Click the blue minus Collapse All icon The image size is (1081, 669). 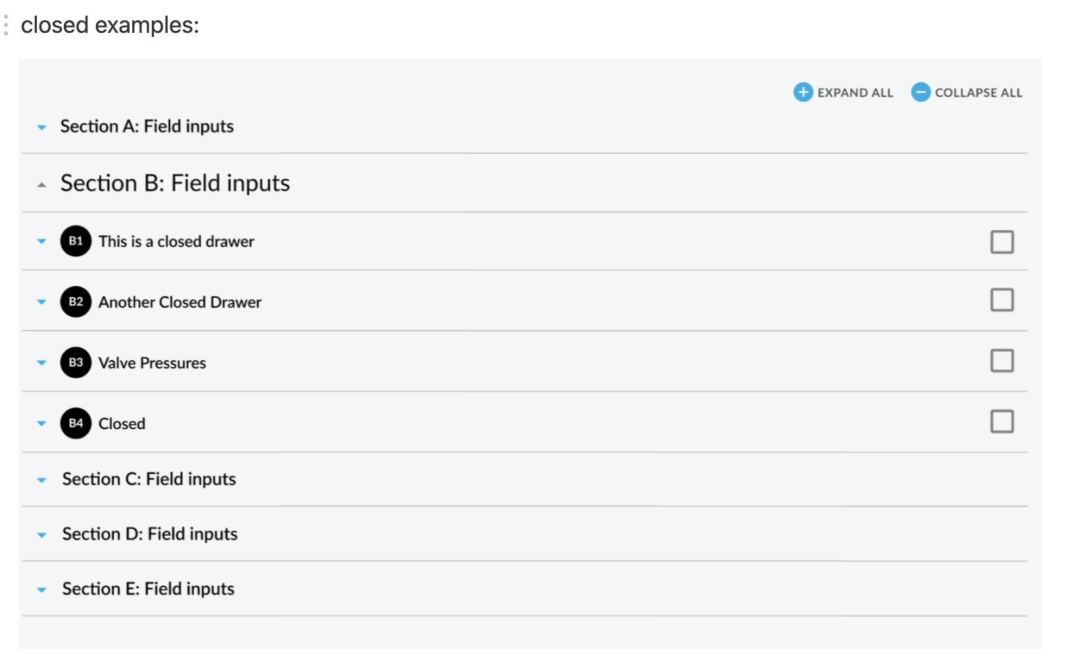pos(920,92)
